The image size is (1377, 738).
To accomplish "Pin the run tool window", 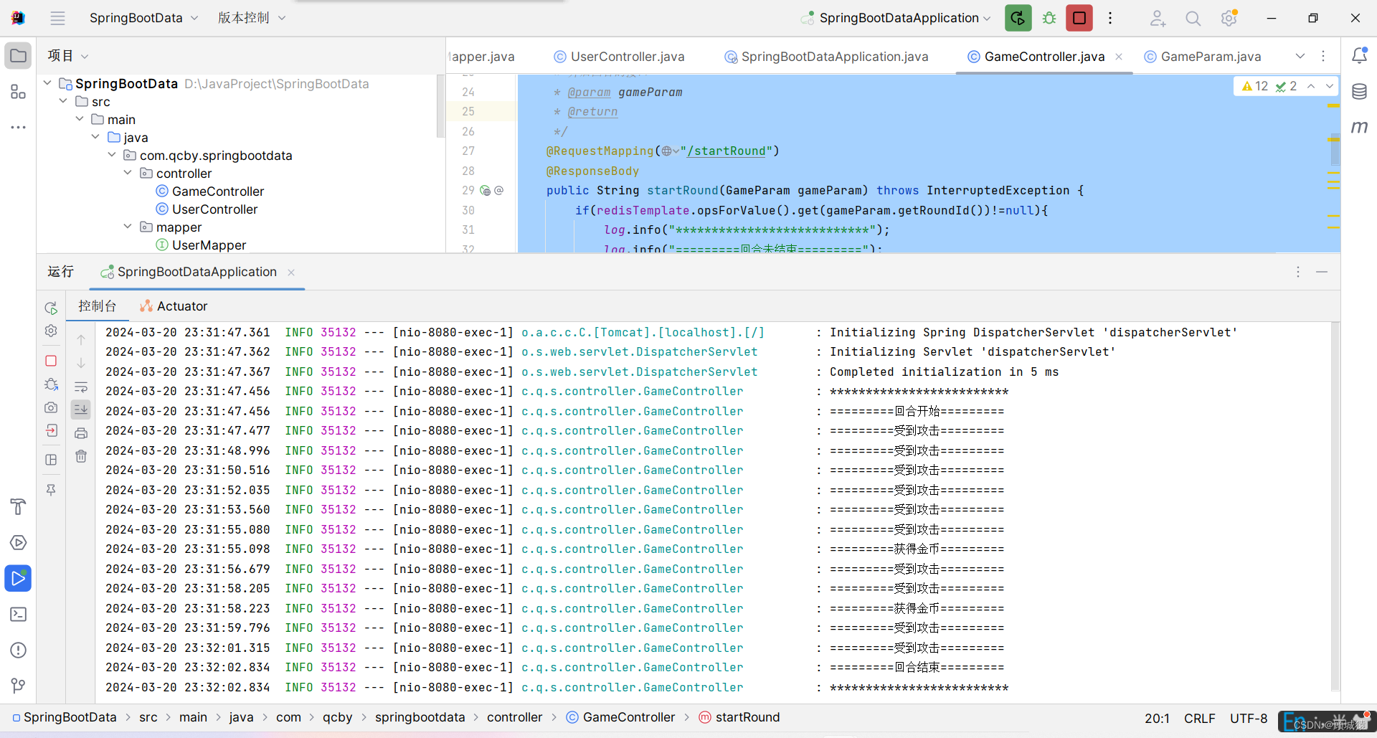I will (x=50, y=489).
